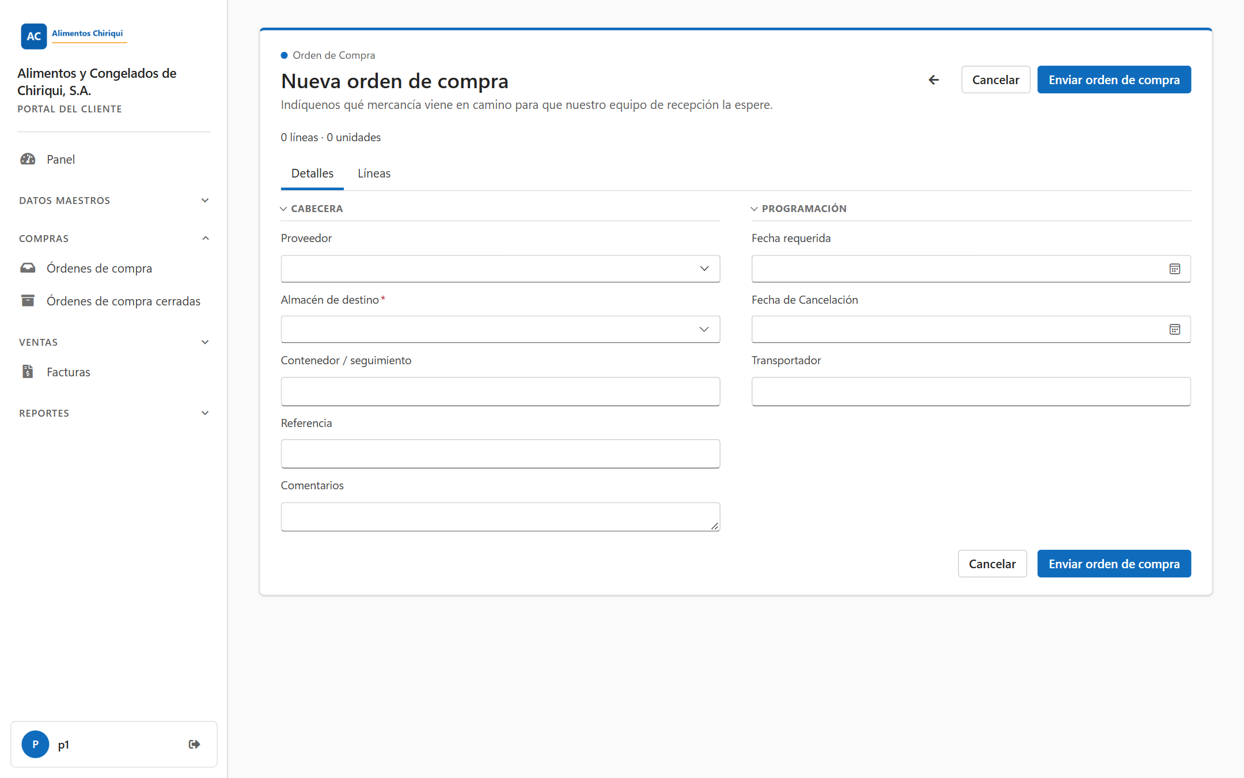Open the Fecha de Cancelación calendar icon

pyautogui.click(x=1175, y=330)
